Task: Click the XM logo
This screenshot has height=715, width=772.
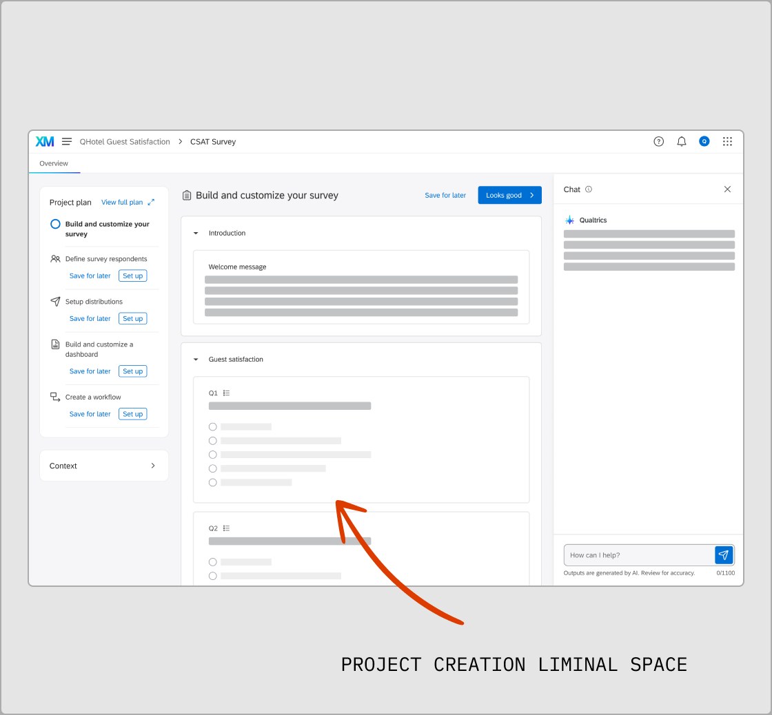Action: pos(44,142)
